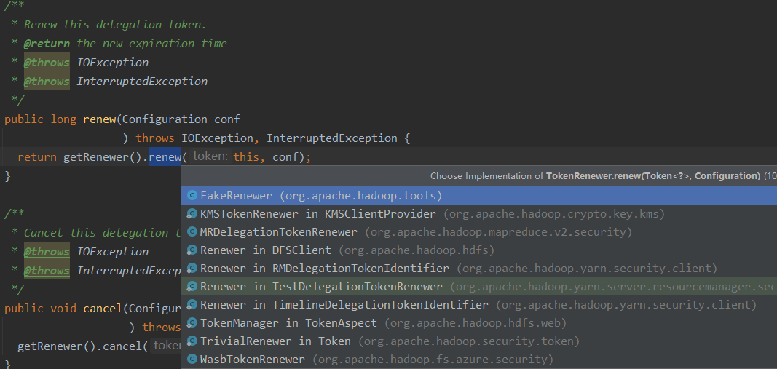
Task: Click the Configuration type in renew signature
Action: pos(165,119)
